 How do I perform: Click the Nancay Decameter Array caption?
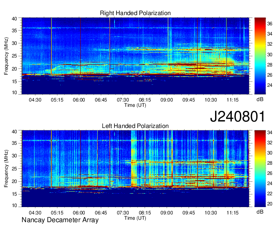point(60,220)
